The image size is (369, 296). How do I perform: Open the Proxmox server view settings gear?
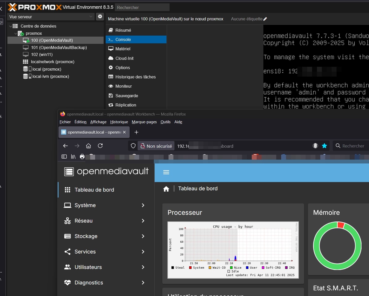click(x=100, y=17)
